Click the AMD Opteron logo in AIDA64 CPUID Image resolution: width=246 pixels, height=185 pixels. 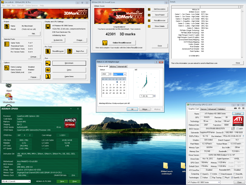(x=70, y=123)
